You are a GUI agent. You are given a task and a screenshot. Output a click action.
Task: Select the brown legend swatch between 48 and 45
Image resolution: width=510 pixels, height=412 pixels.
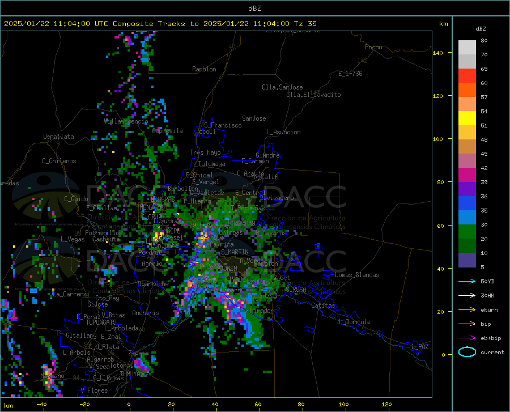(467, 147)
